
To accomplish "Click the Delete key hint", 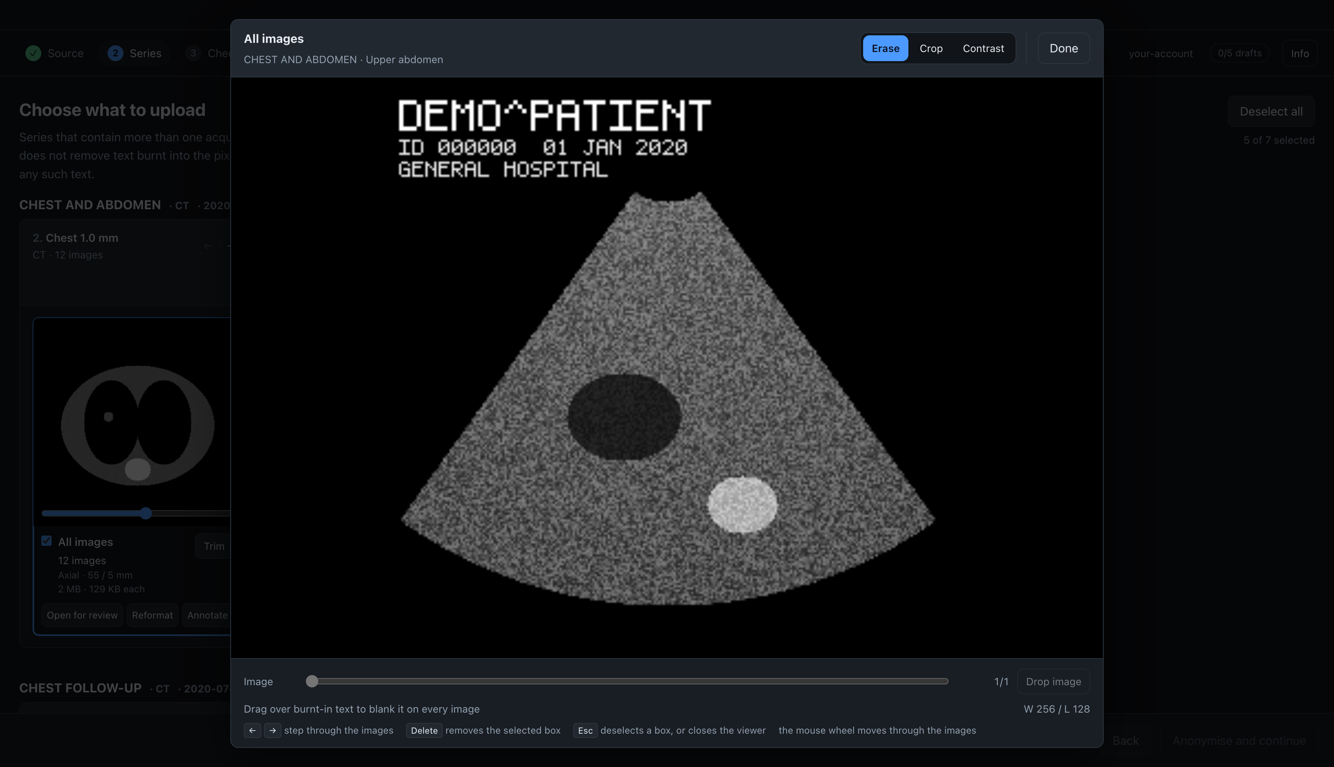I will coord(424,730).
